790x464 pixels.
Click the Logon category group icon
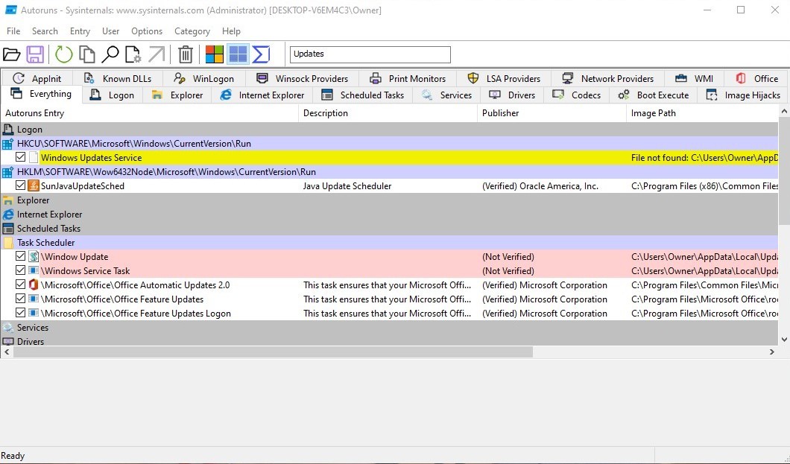(7, 130)
